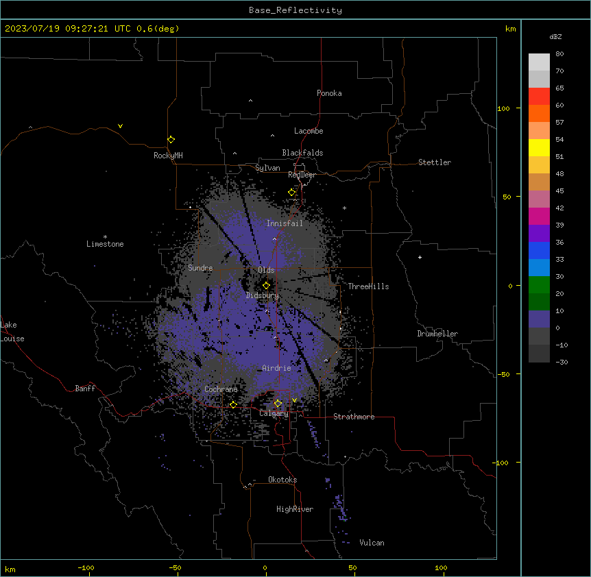The image size is (591, 577).
Task: Click the green 30 dBZ legend color
Action: tap(539, 285)
